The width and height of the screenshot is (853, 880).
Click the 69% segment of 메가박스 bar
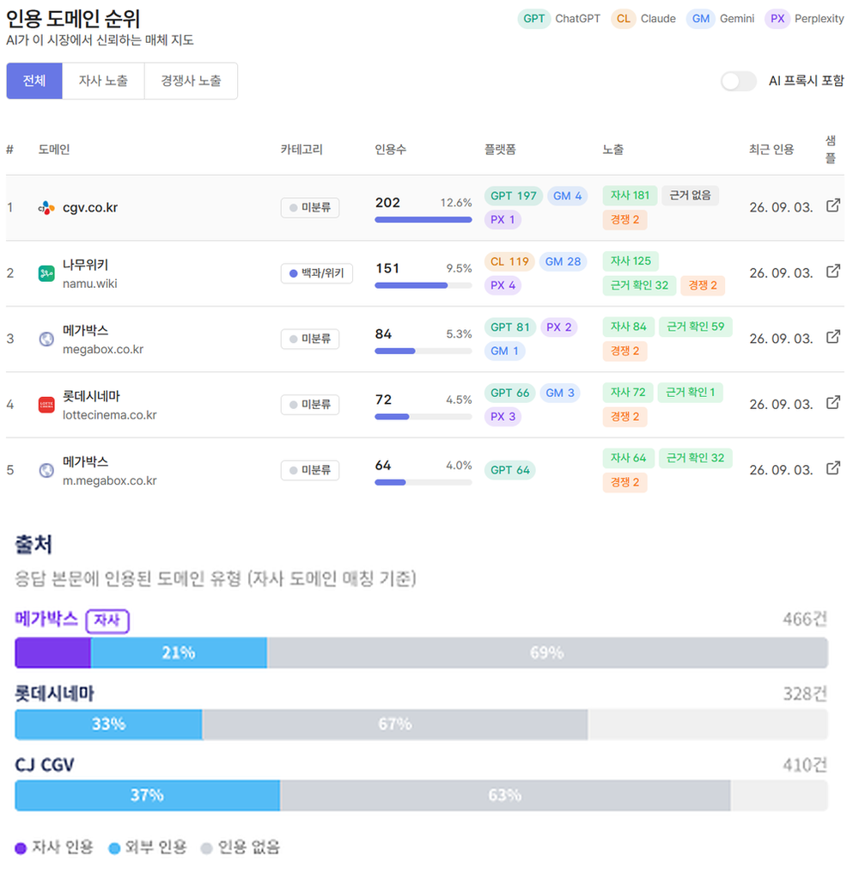pyautogui.click(x=547, y=653)
